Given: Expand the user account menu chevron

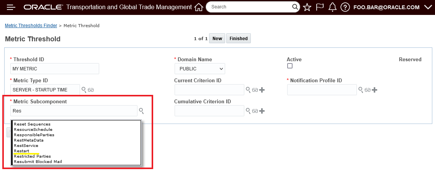Looking at the screenshot, I should click(428, 7).
